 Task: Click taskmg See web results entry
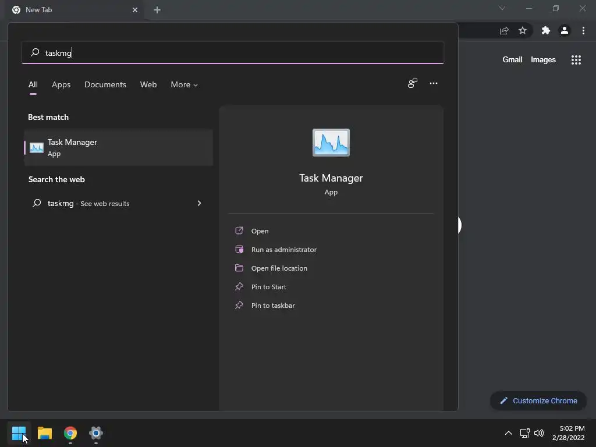tap(118, 203)
